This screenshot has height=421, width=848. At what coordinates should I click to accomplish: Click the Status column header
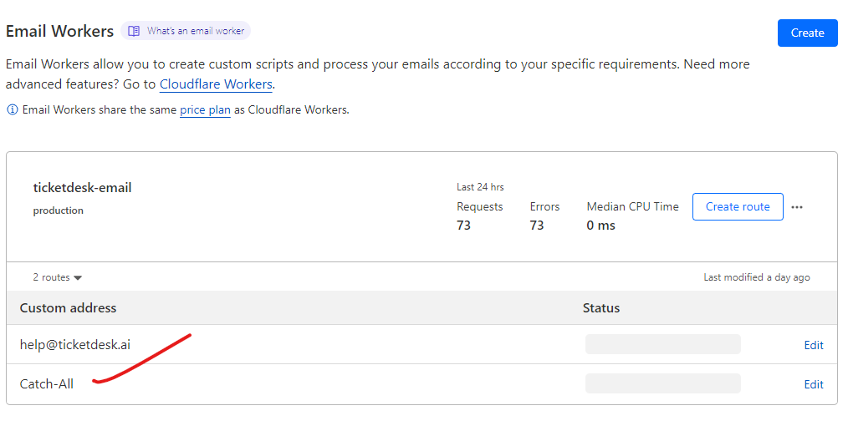click(x=601, y=308)
